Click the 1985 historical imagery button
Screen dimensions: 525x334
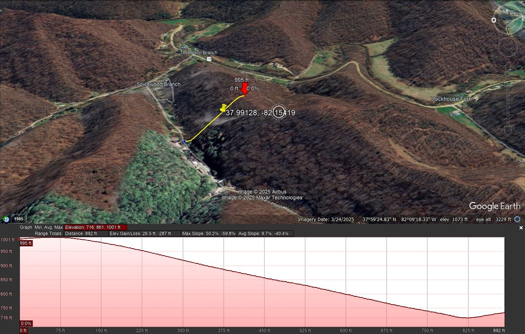(19, 219)
